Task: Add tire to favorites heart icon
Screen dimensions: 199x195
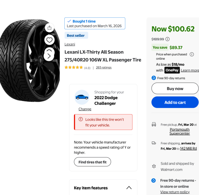Action: tap(49, 40)
